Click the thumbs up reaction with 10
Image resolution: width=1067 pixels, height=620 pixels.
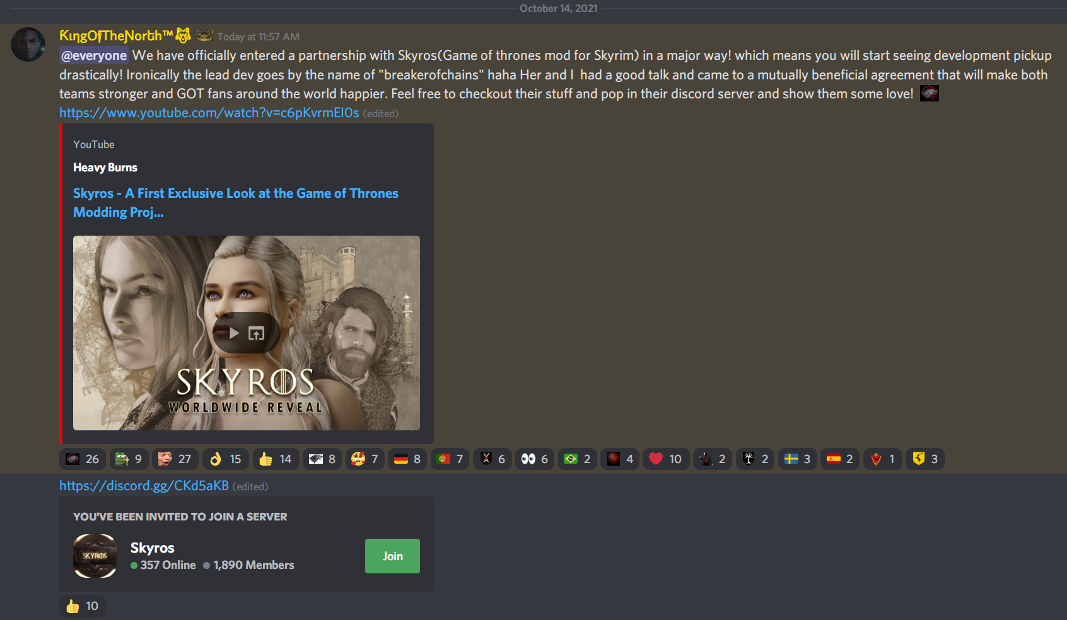(83, 606)
